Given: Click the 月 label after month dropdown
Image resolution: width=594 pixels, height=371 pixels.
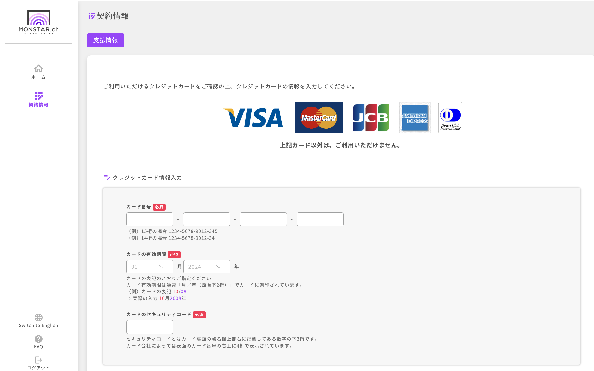Looking at the screenshot, I should pyautogui.click(x=179, y=267).
